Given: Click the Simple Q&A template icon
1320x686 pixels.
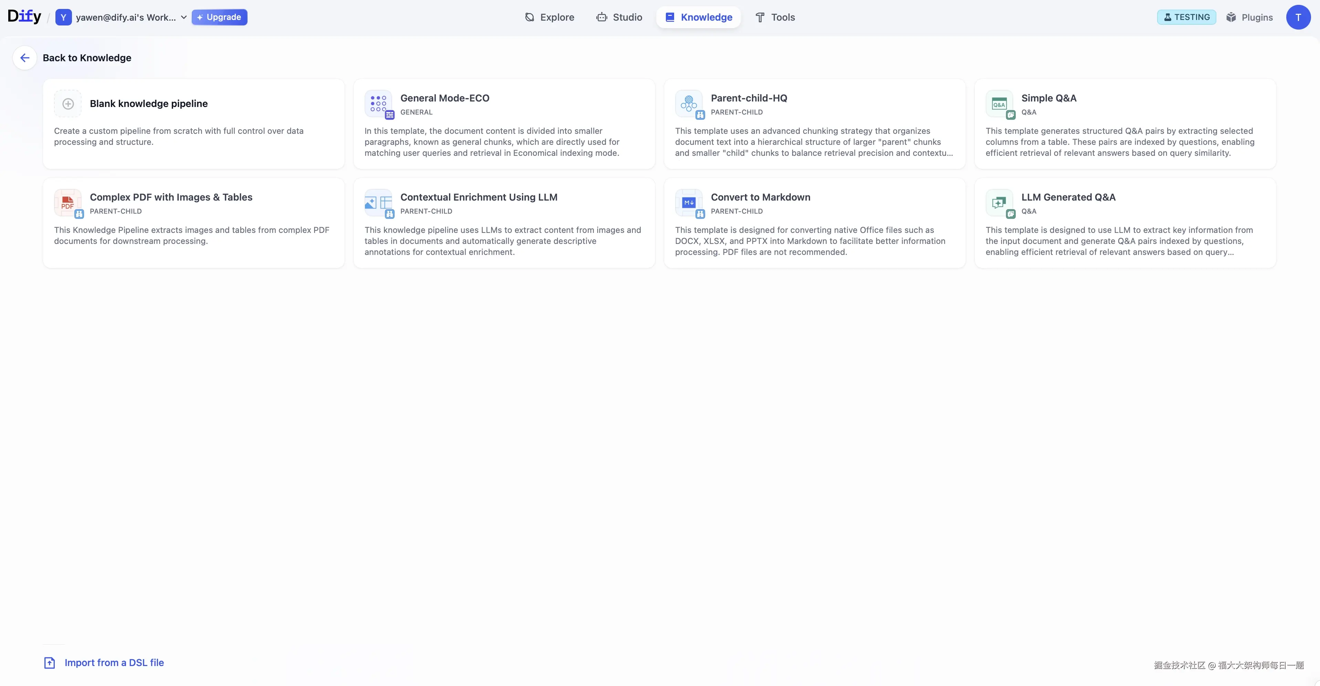Looking at the screenshot, I should pyautogui.click(x=999, y=104).
